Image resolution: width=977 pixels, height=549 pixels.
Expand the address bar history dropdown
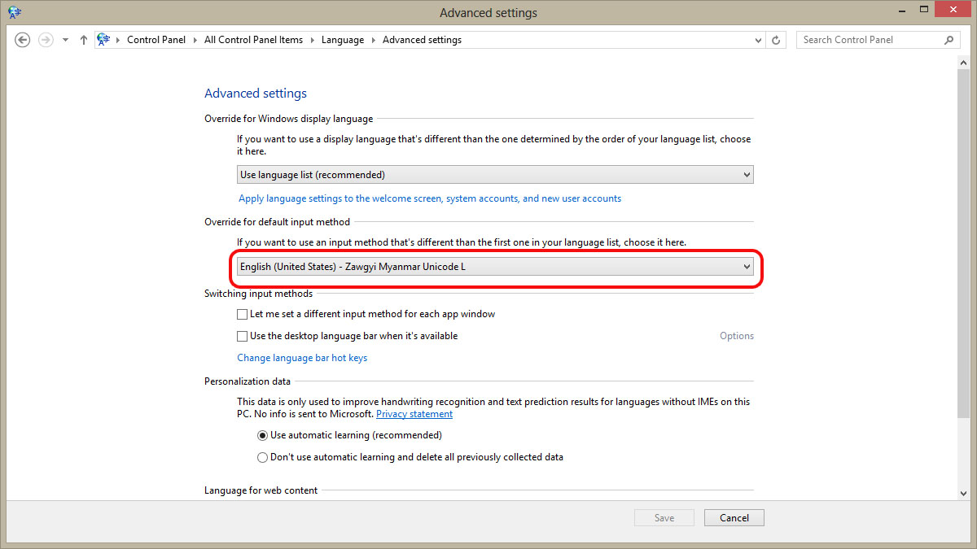point(759,40)
